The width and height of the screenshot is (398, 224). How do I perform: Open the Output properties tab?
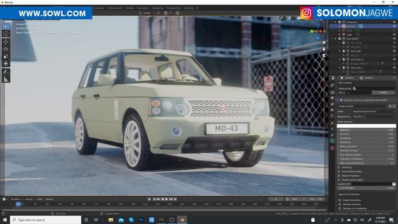pos(332,98)
